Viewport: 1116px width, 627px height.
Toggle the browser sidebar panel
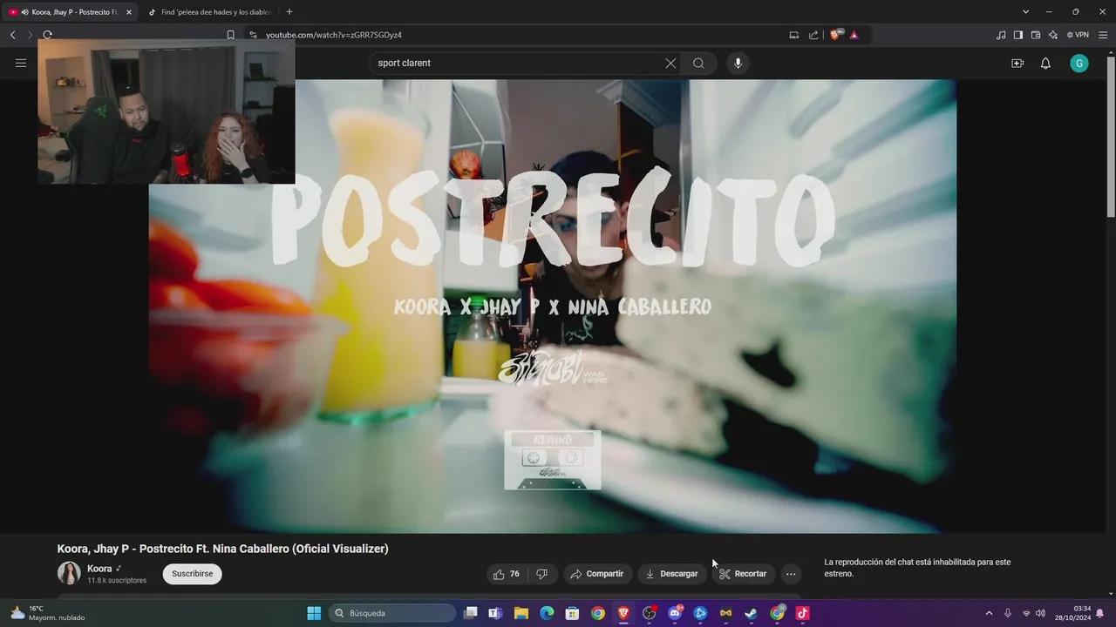click(1017, 35)
